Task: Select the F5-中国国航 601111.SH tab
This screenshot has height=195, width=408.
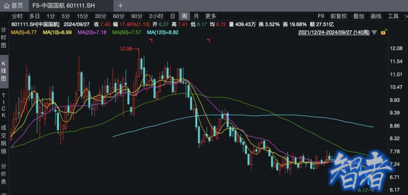Action: (x=63, y=5)
